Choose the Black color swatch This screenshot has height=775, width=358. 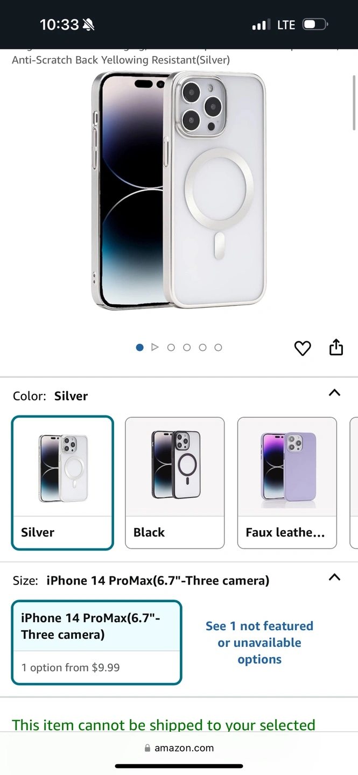coord(175,483)
